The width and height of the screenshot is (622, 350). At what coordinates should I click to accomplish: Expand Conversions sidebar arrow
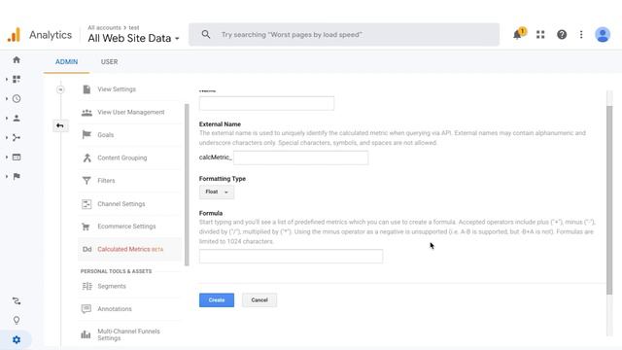click(x=7, y=177)
